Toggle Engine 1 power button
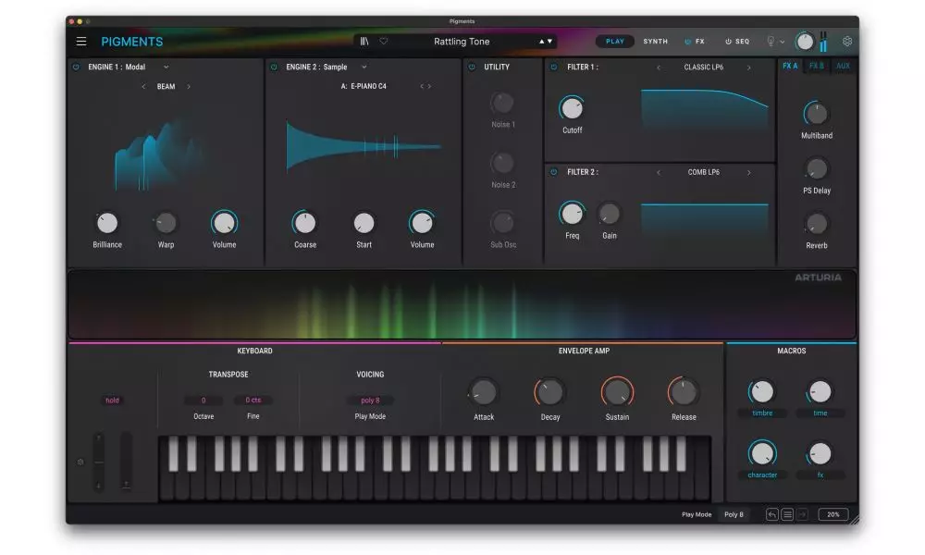The image size is (925, 555). pyautogui.click(x=76, y=68)
